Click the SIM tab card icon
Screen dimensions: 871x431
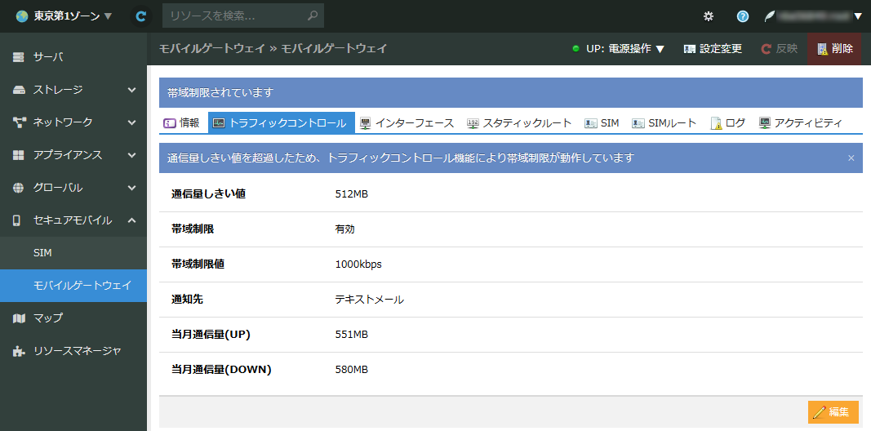590,123
